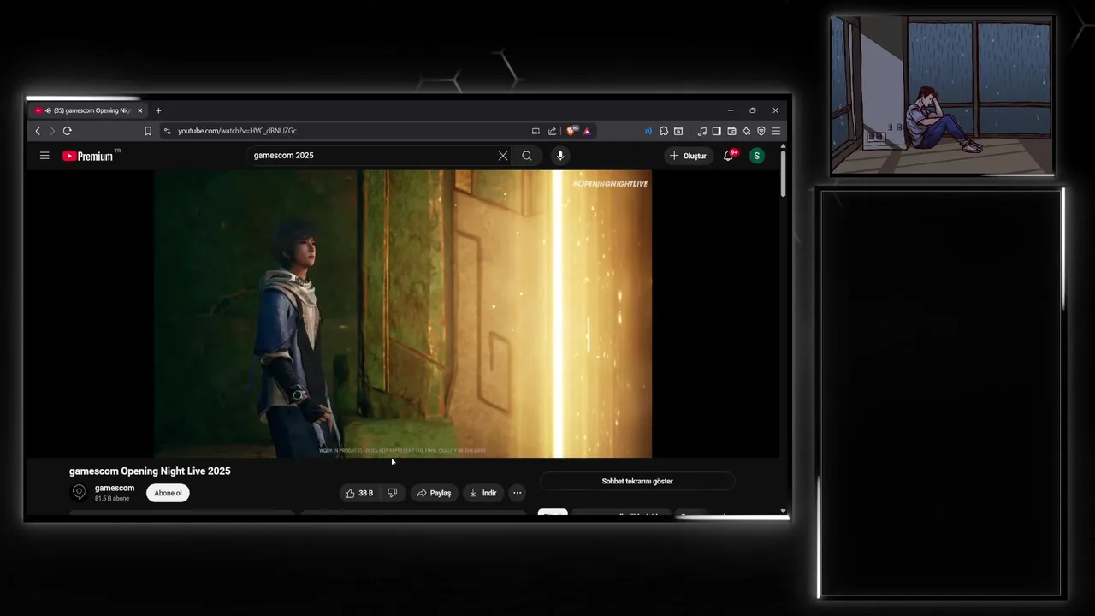
Task: Click the page vertical scrollbar thumb
Action: (x=783, y=175)
